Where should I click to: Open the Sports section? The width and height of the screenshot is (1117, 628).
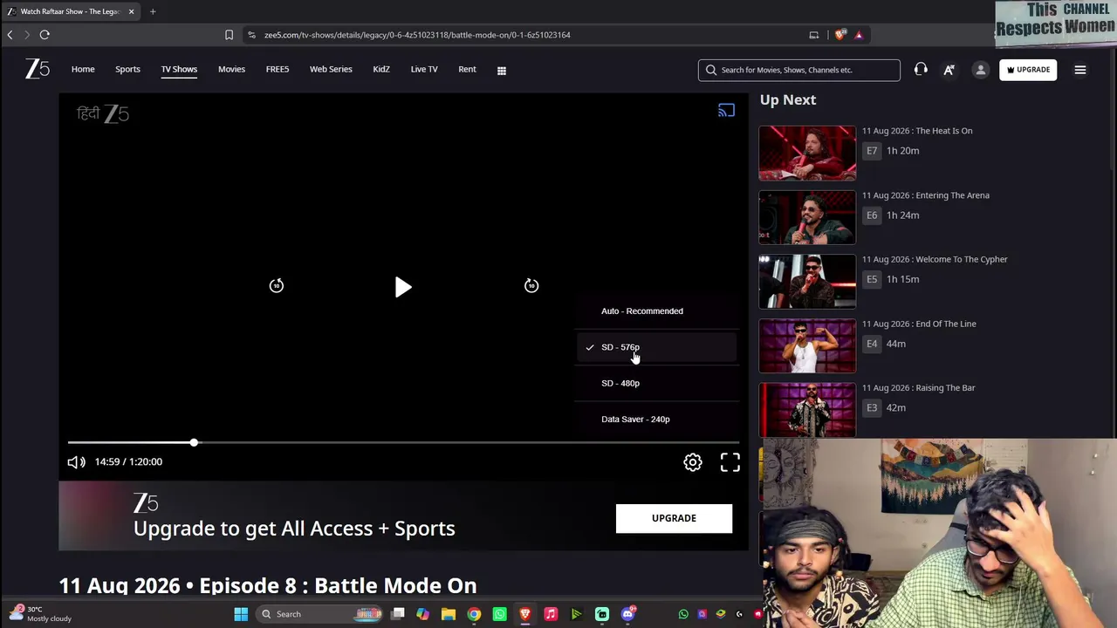pyautogui.click(x=127, y=70)
